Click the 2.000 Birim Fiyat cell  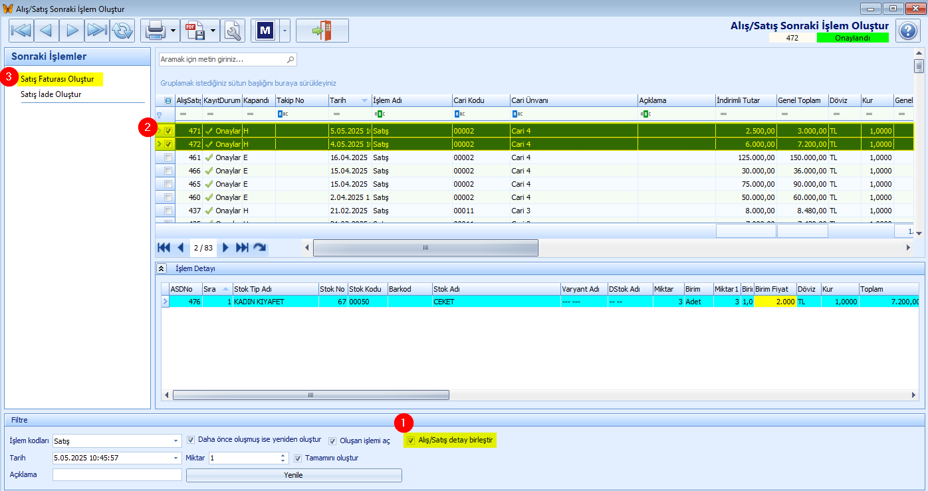click(775, 301)
